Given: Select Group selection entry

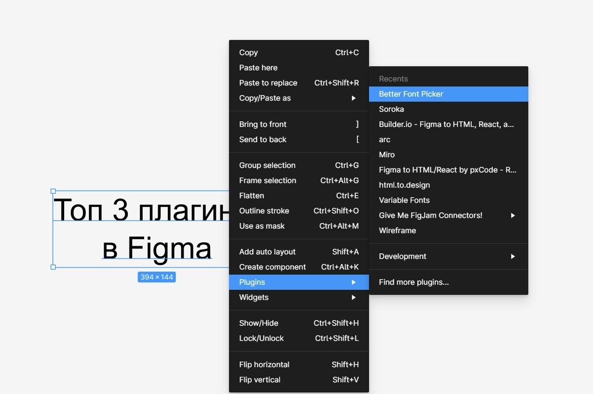Looking at the screenshot, I should coord(299,165).
